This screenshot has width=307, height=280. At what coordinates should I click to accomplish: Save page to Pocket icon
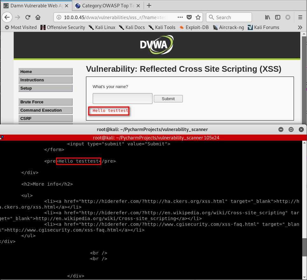(x=189, y=17)
